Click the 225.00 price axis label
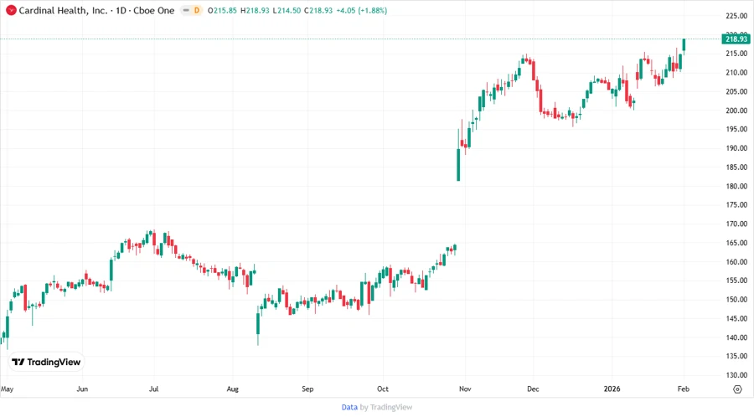The height and width of the screenshot is (417, 754). [x=736, y=16]
